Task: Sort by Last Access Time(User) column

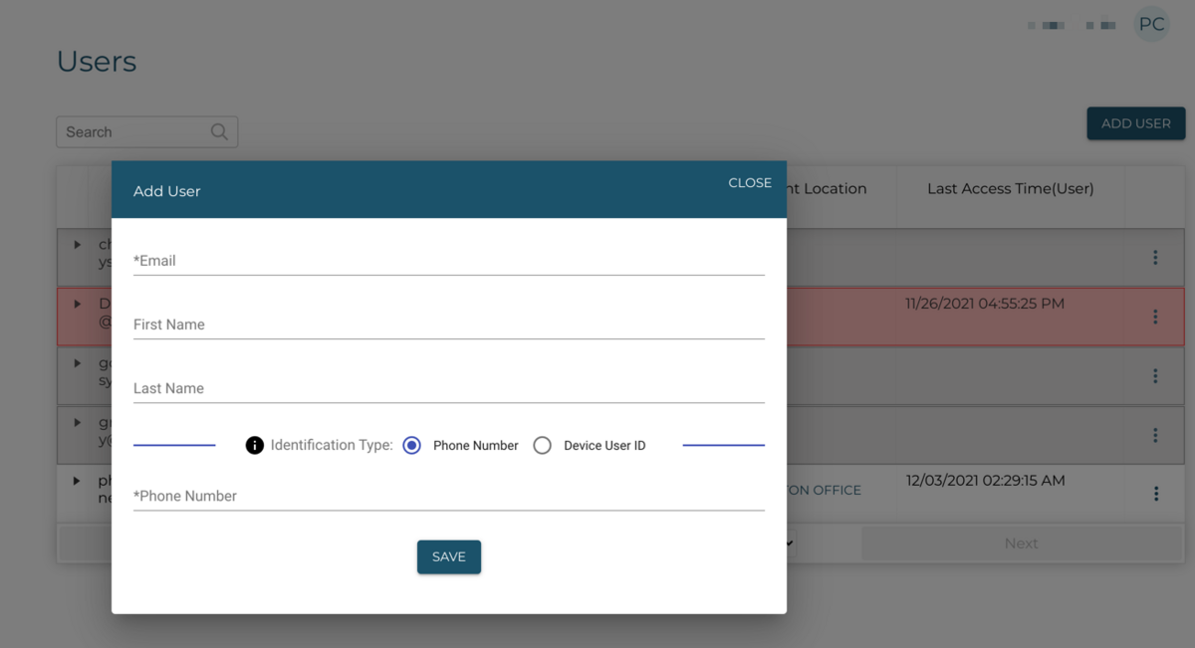Action: [1011, 188]
